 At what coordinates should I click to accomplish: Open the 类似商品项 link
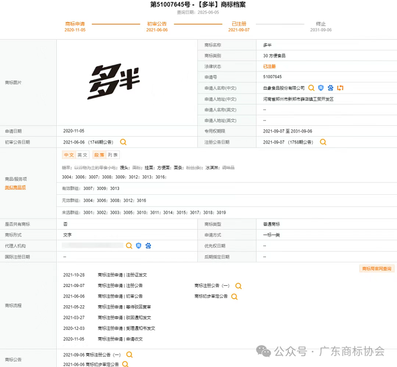click(x=15, y=187)
